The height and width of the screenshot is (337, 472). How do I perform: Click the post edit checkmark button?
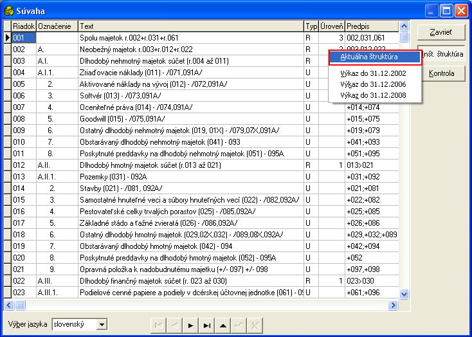pos(239,325)
